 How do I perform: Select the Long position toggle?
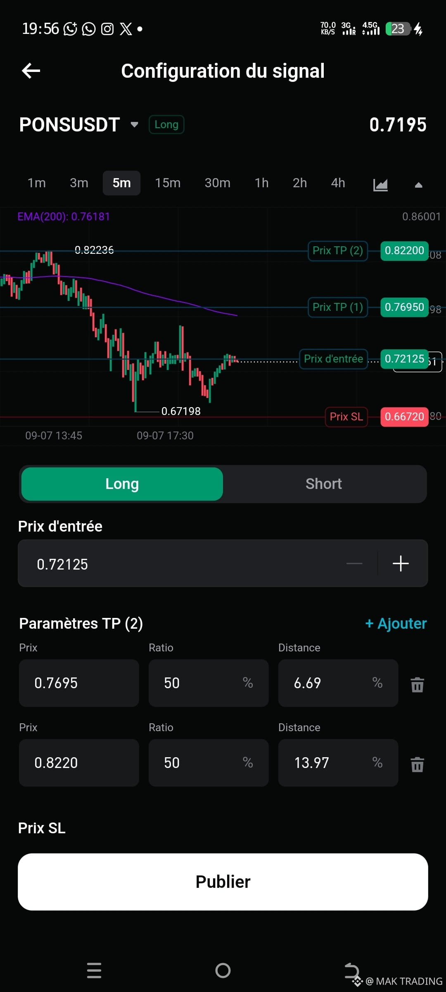[122, 484]
